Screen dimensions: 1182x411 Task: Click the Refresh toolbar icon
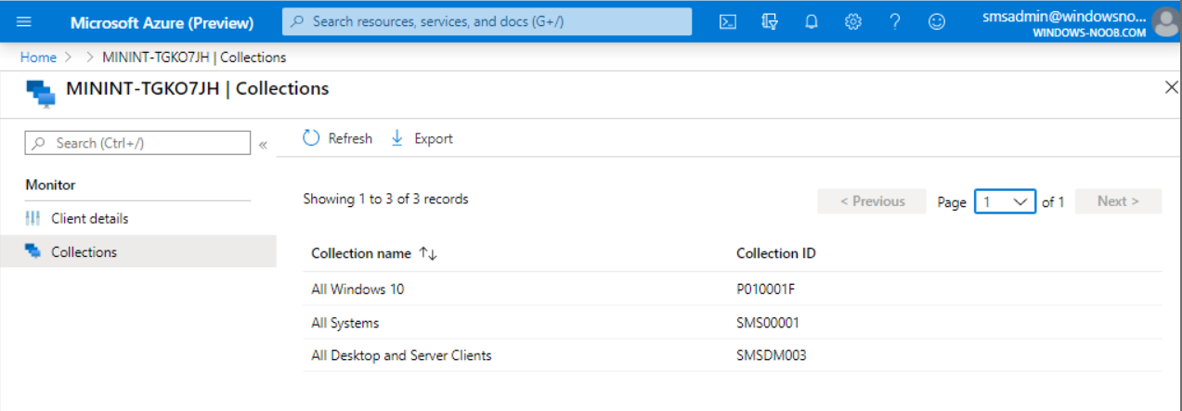pyautogui.click(x=311, y=138)
